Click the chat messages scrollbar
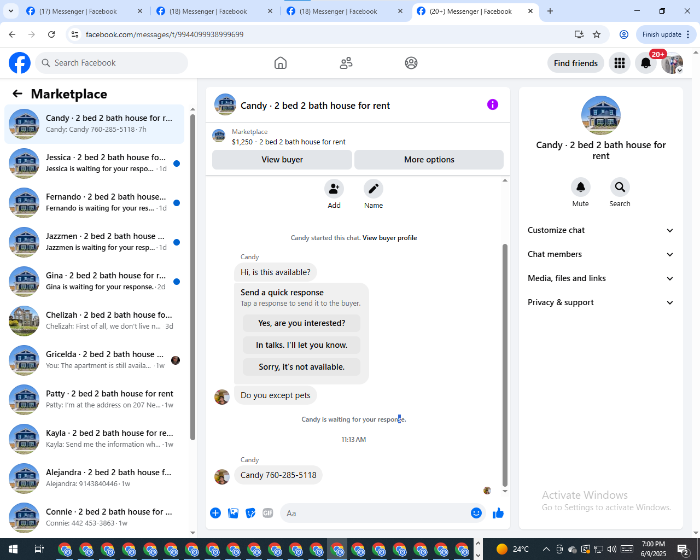The width and height of the screenshot is (700, 560). pos(505,365)
